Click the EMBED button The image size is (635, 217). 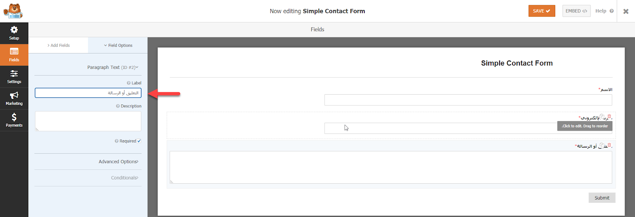pos(576,11)
